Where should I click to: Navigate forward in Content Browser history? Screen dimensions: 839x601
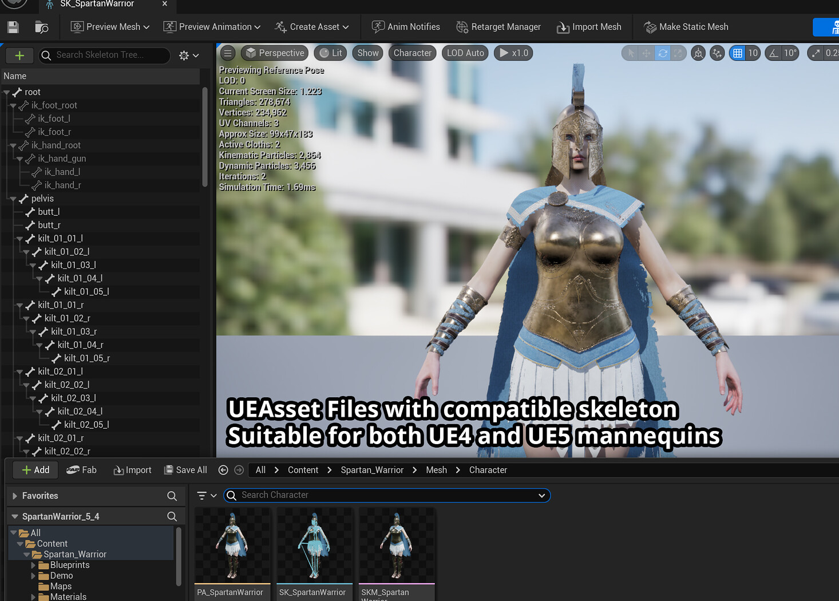[239, 470]
